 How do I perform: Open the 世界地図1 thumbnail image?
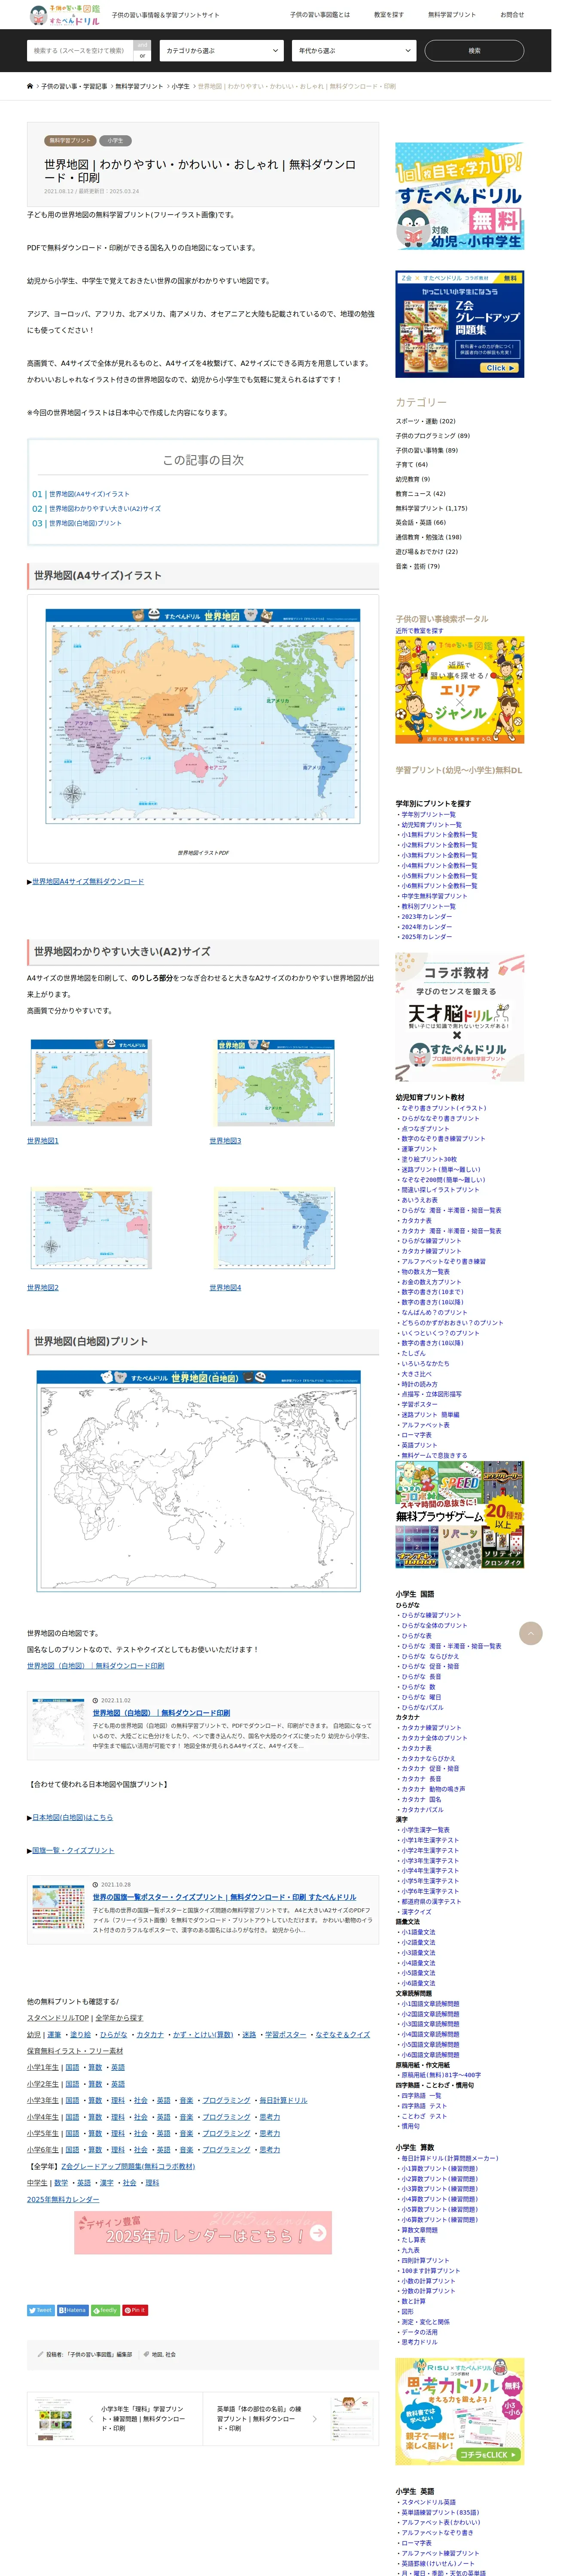coord(90,1084)
